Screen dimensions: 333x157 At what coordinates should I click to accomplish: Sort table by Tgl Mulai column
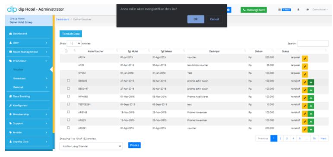coord(133,51)
